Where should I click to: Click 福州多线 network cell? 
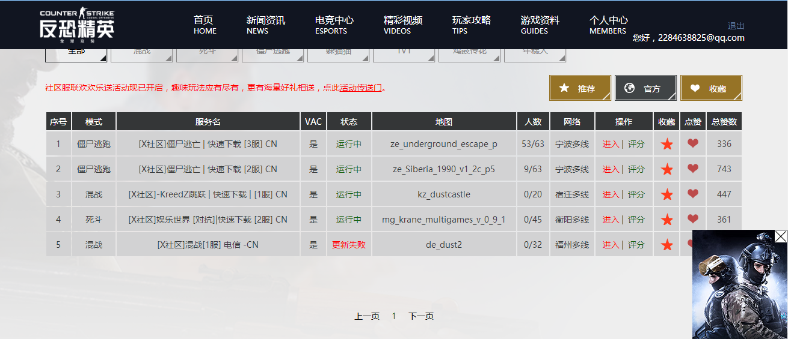point(572,245)
